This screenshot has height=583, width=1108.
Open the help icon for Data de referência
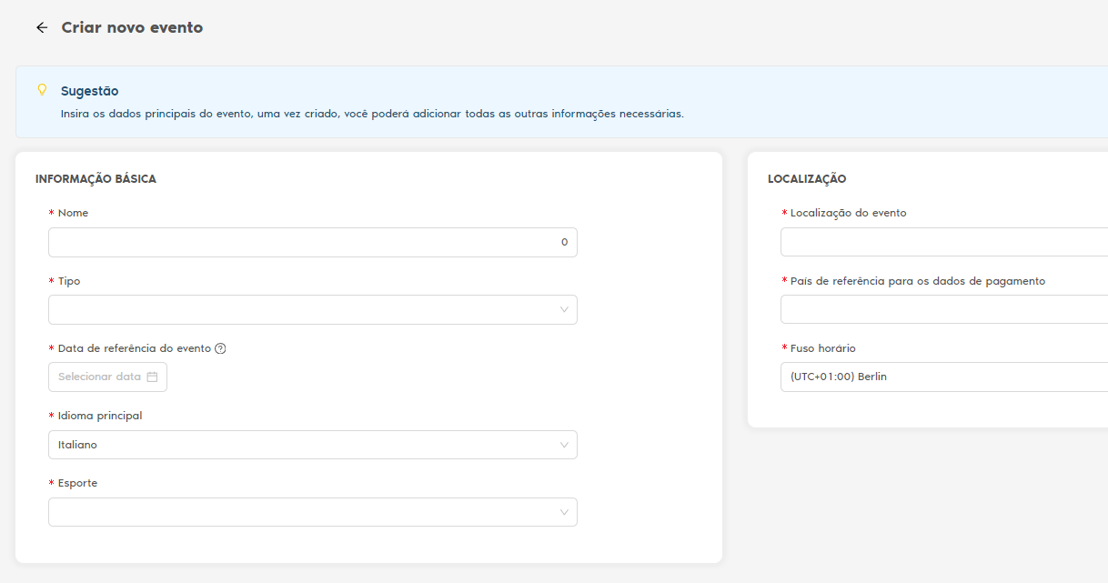(x=220, y=348)
